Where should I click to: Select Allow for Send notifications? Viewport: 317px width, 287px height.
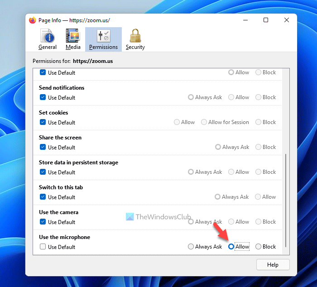[231, 97]
